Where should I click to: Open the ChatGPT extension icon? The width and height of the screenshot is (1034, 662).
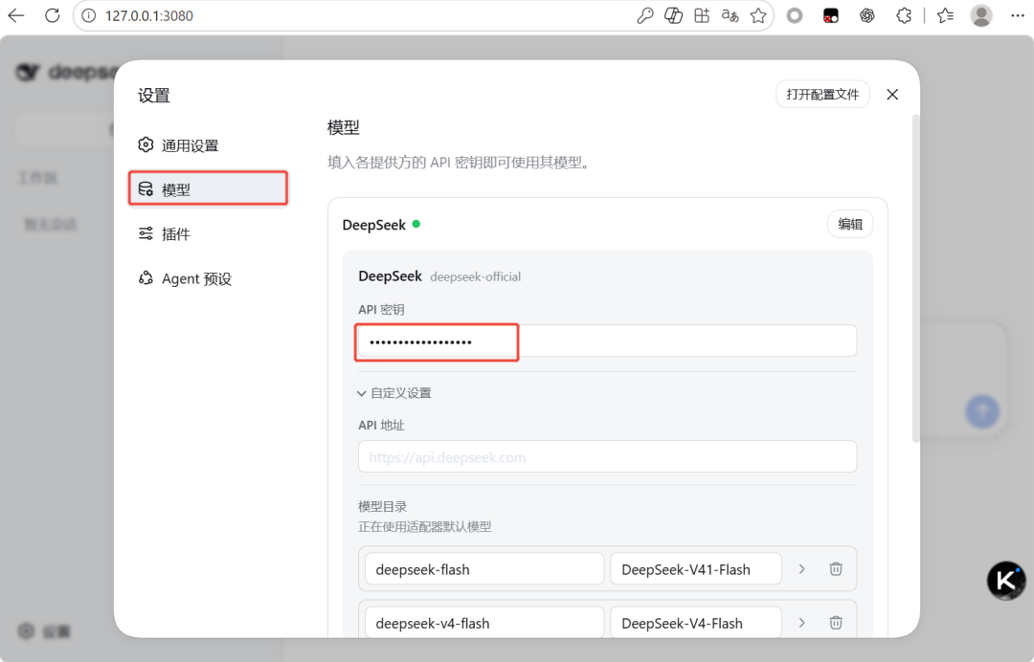867,16
